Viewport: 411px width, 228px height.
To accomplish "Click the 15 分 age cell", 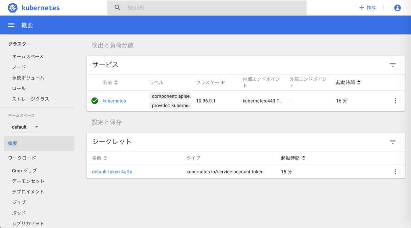I will coord(286,172).
